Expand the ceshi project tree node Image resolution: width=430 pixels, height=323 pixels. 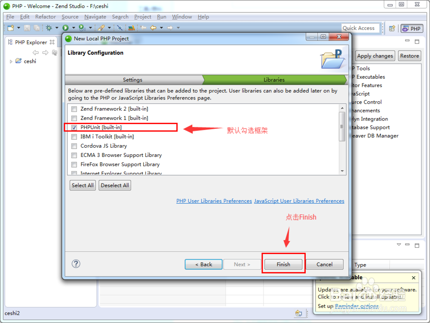[11, 62]
